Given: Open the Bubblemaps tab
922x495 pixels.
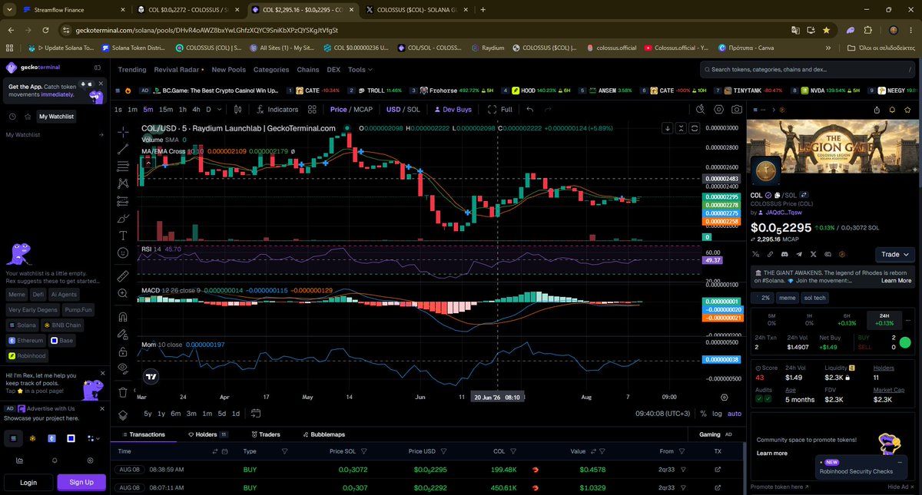Looking at the screenshot, I should 323,434.
